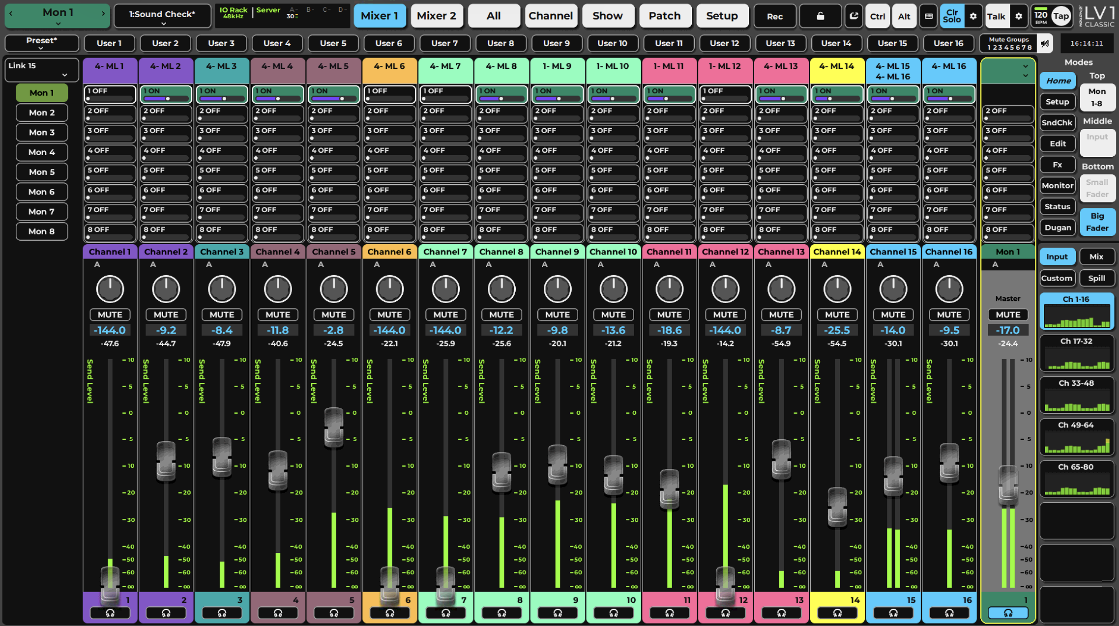Toggle Clr Solo button
The height and width of the screenshot is (626, 1119).
click(x=952, y=16)
